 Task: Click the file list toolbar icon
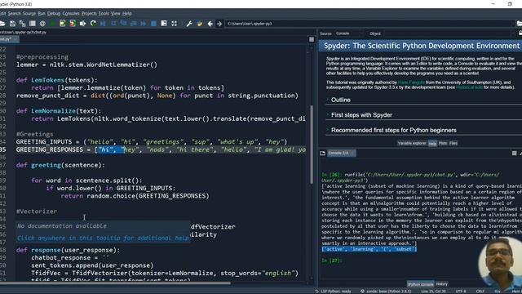[x=33, y=24]
